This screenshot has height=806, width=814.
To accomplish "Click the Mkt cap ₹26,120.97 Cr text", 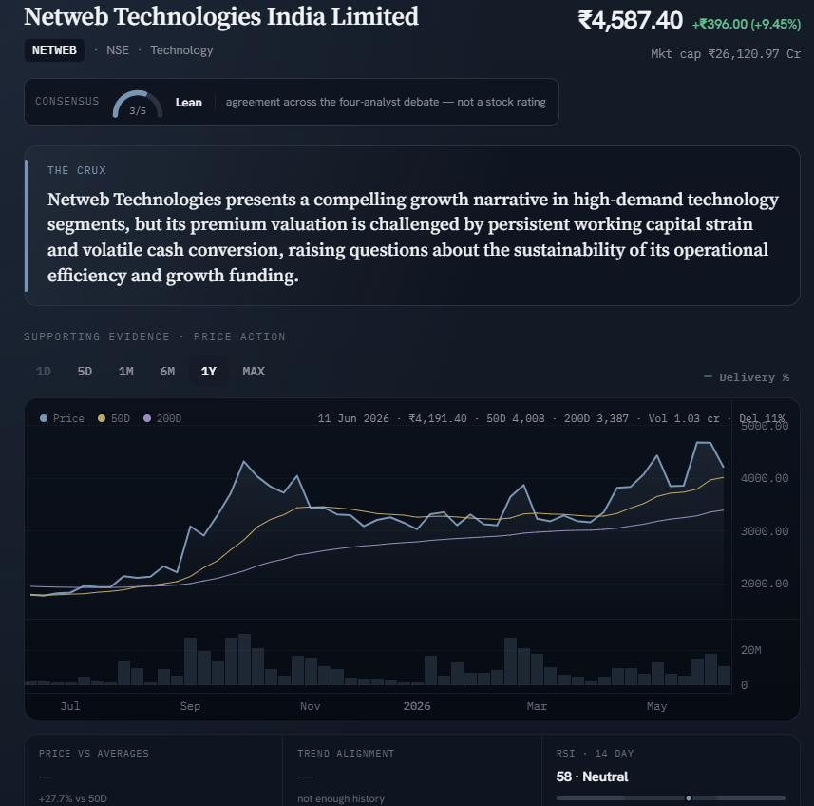I will pyautogui.click(x=726, y=54).
